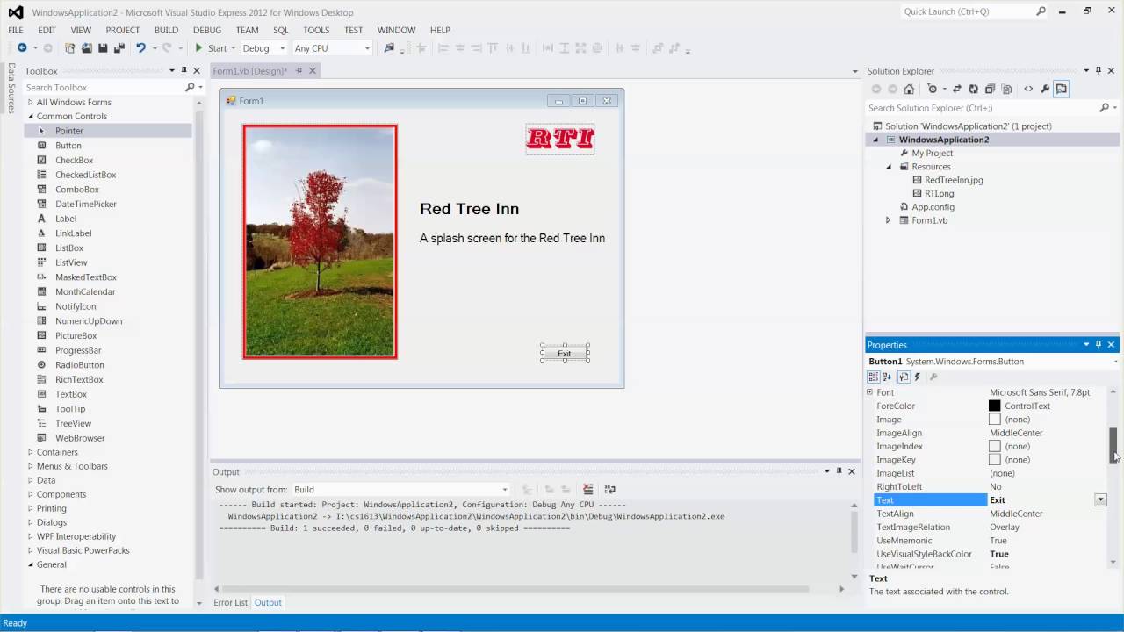Viewport: 1124px width, 632px height.
Task: Switch to the Output tab
Action: (x=268, y=602)
